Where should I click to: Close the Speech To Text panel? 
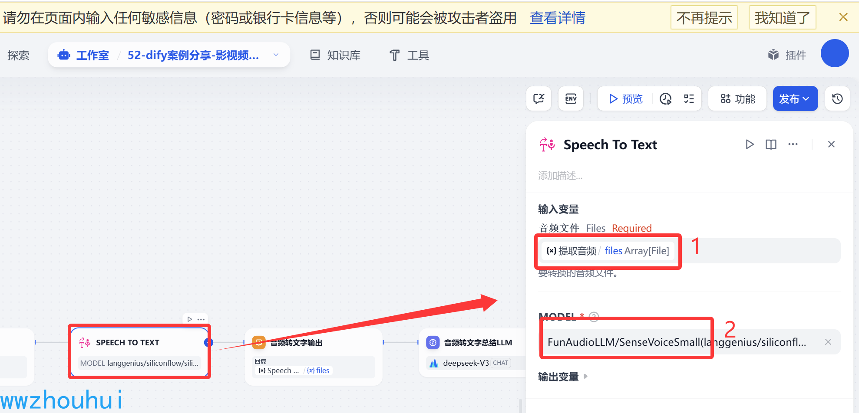tap(831, 144)
